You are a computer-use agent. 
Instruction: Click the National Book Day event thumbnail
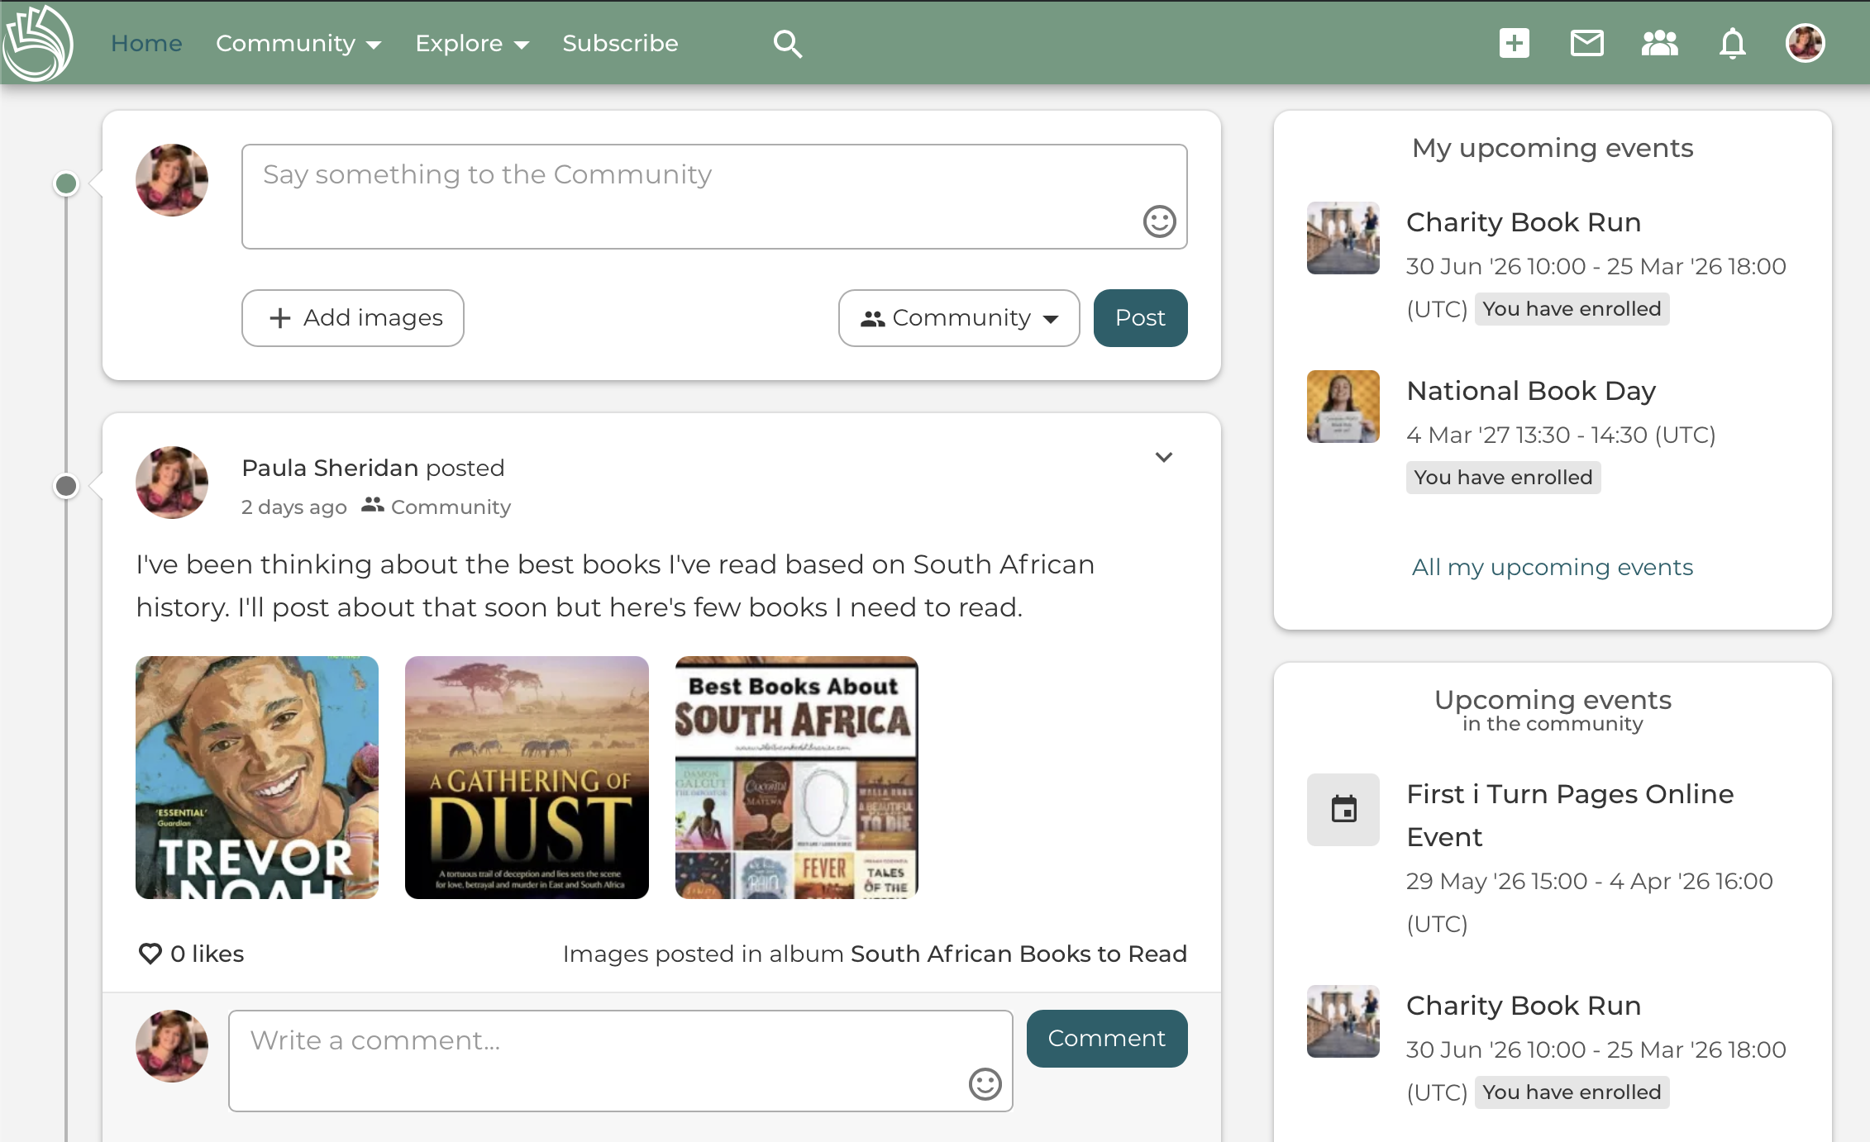tap(1343, 407)
